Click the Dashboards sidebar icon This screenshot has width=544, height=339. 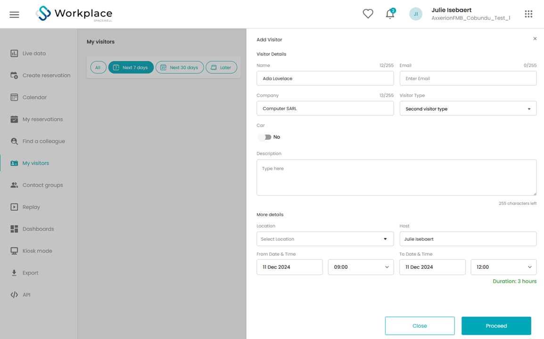14,229
